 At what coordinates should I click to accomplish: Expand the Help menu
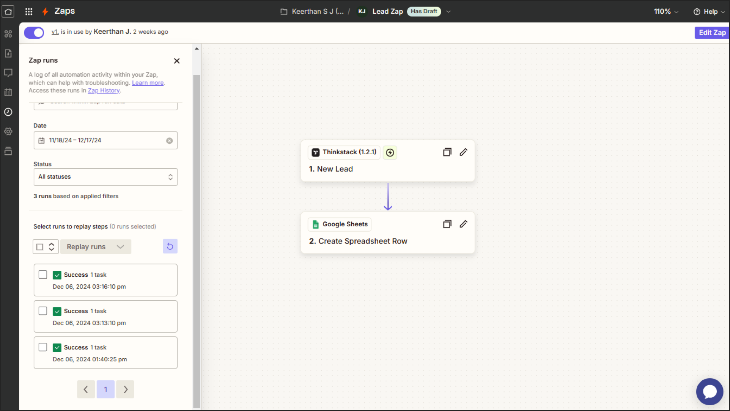tap(709, 12)
